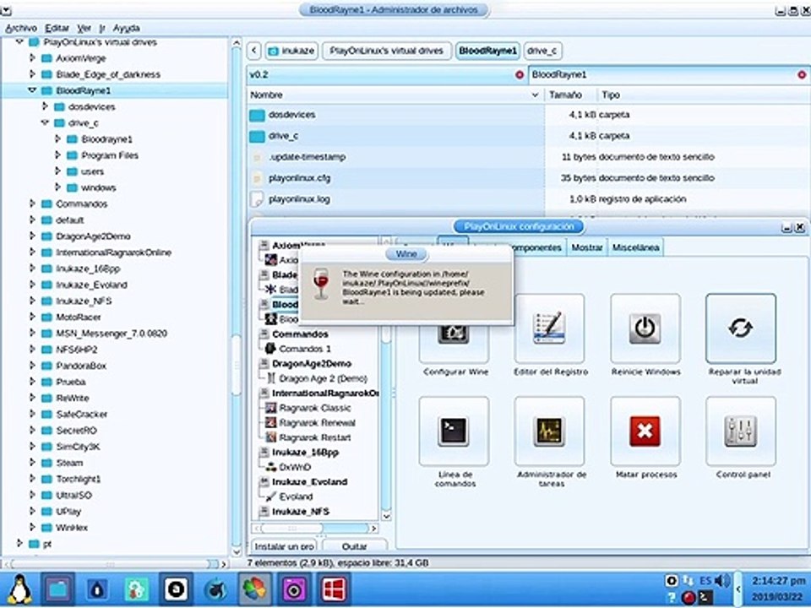Expand dosdevices tree node
The height and width of the screenshot is (608, 811).
(45, 106)
